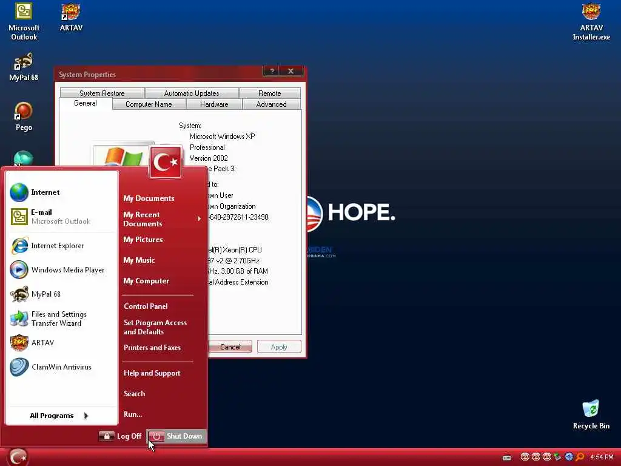Click the 4:54 PM taskbar clock

tap(602, 458)
